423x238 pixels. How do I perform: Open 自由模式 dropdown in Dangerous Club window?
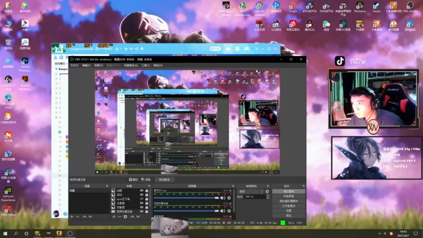point(61,63)
